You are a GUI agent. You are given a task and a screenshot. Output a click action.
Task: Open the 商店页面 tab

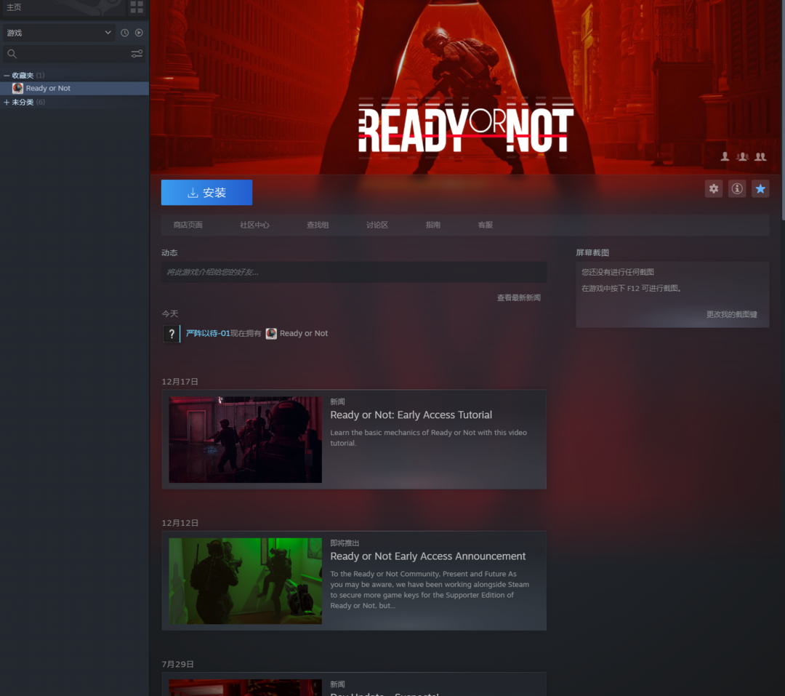click(x=188, y=225)
